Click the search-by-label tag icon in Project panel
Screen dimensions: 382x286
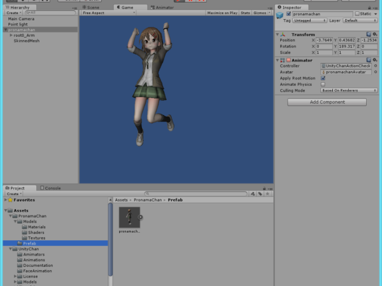coord(260,194)
